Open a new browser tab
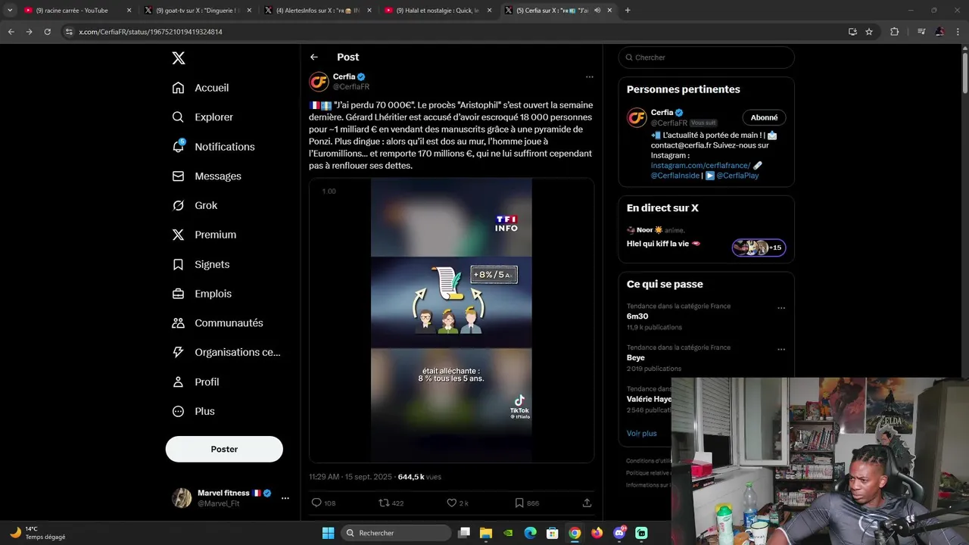 pyautogui.click(x=628, y=11)
